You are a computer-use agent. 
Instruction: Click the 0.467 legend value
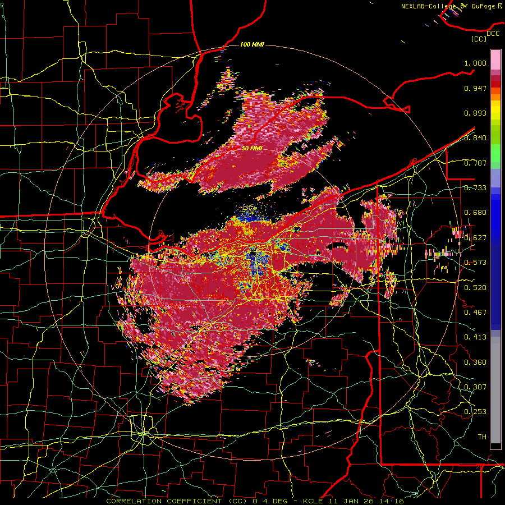(475, 313)
